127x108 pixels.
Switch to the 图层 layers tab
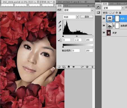[105, 4]
